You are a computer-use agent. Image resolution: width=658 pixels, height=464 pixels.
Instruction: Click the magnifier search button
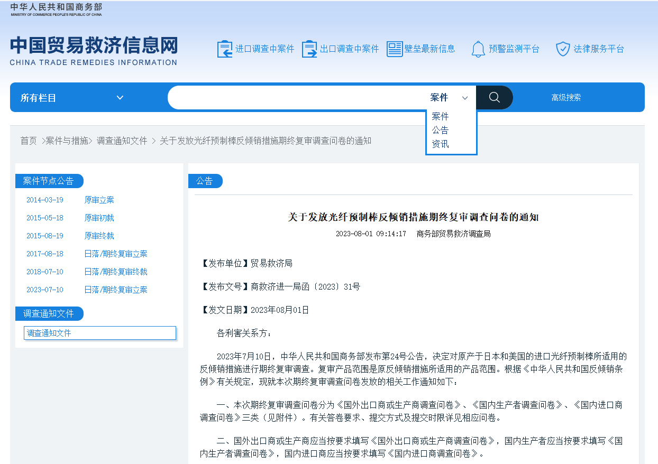tap(495, 97)
